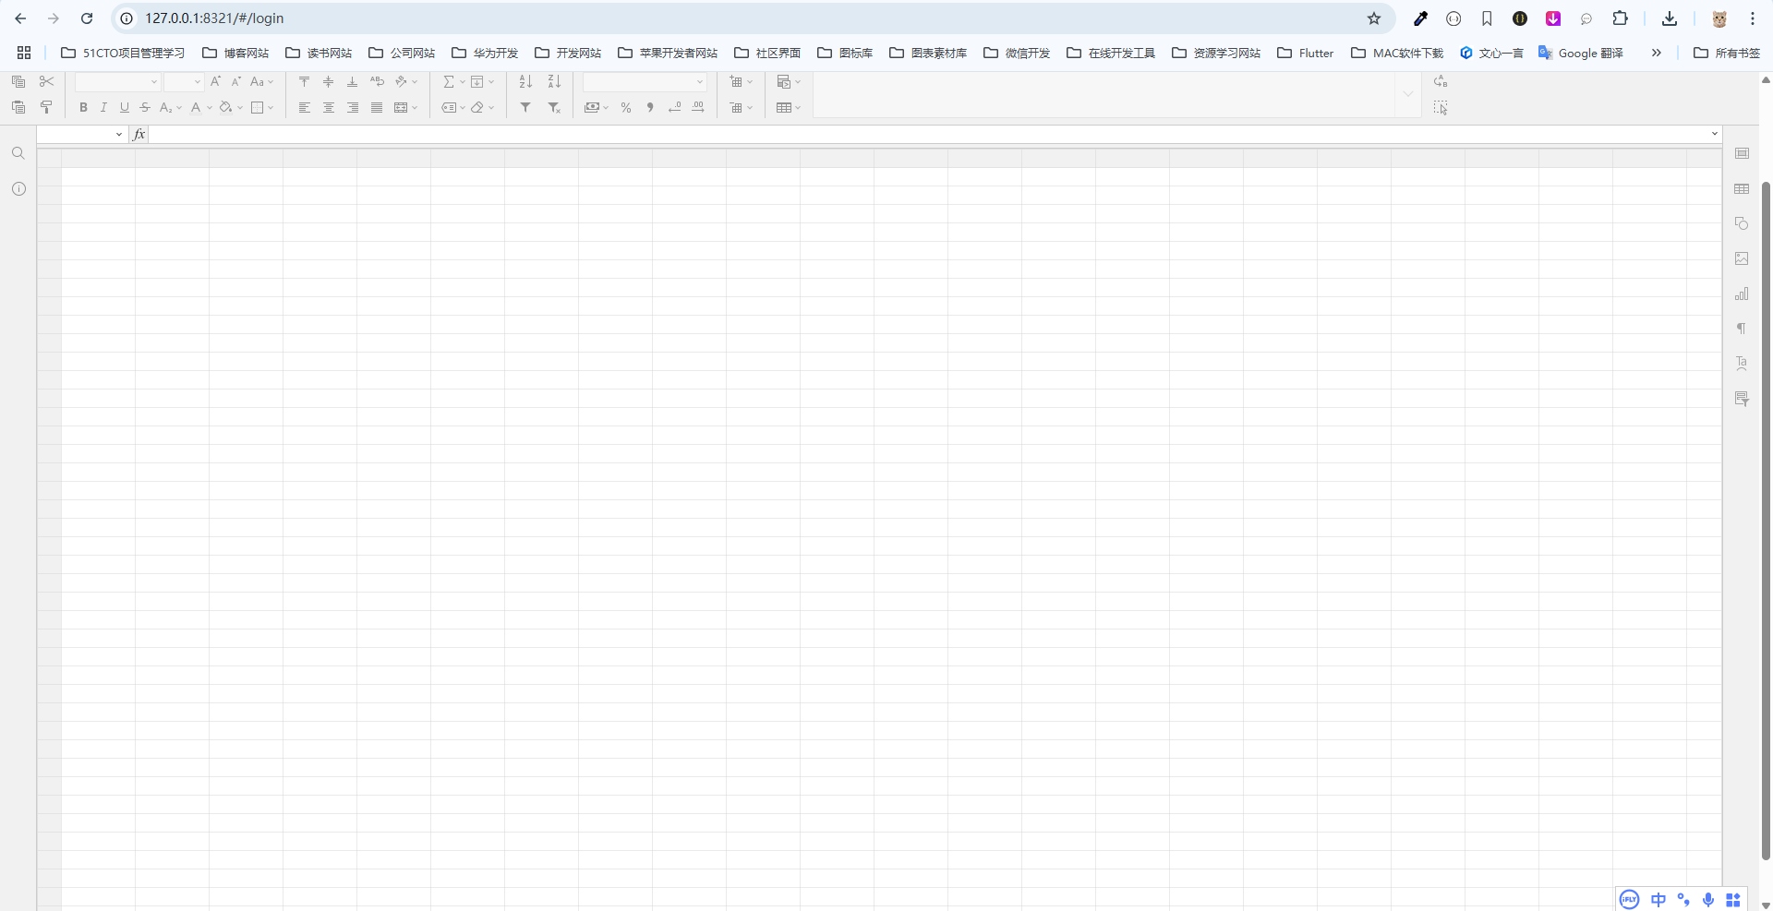Open 文心一言 bookmark

1491,53
